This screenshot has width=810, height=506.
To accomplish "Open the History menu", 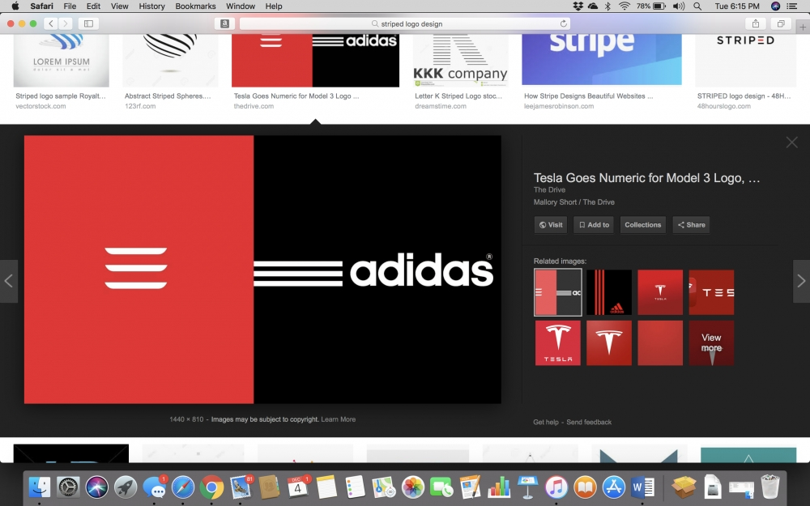I will tap(151, 6).
